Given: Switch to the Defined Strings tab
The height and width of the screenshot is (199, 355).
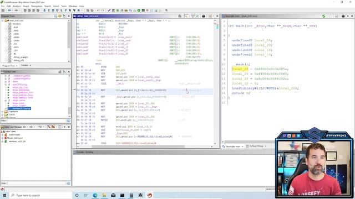Looking at the screenshot, I should pyautogui.click(x=256, y=146).
